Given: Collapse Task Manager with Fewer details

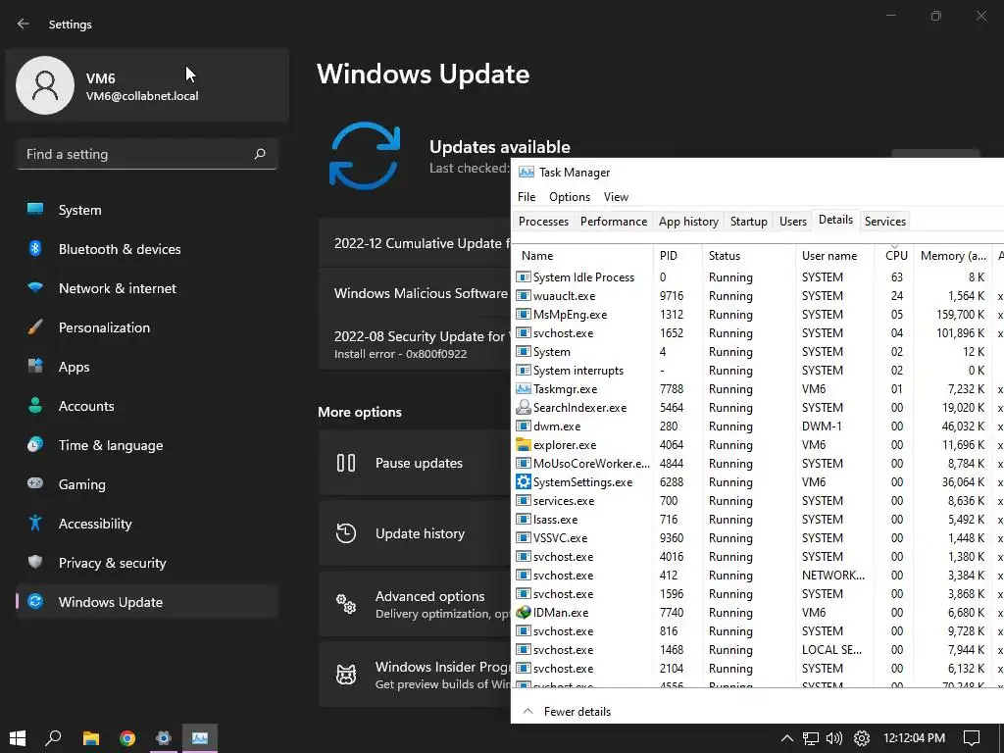Looking at the screenshot, I should click(568, 712).
